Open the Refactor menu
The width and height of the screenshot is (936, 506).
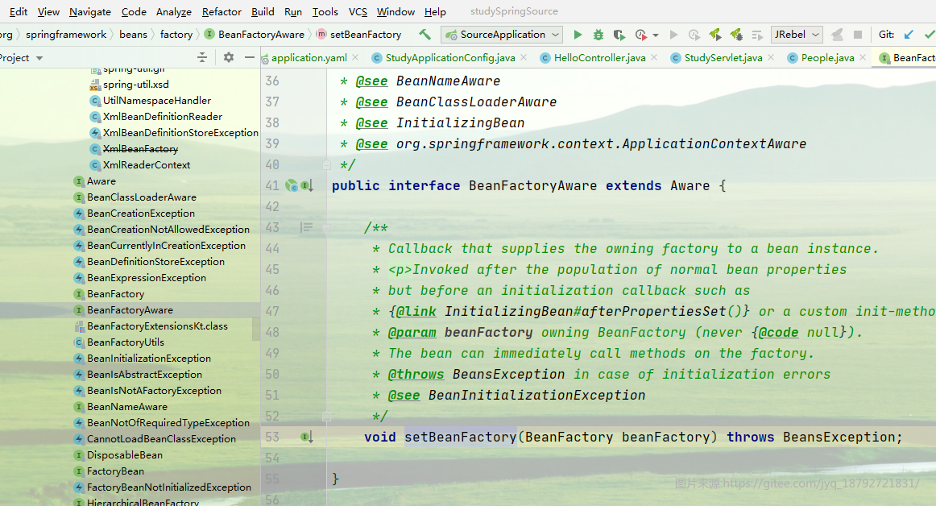click(222, 11)
